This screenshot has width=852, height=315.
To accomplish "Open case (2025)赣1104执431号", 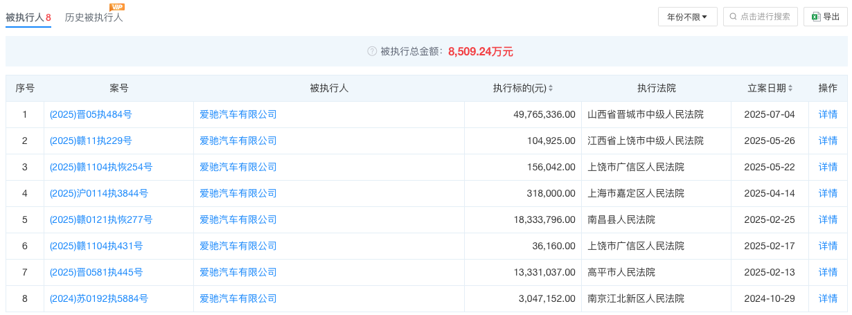I will click(x=96, y=246).
